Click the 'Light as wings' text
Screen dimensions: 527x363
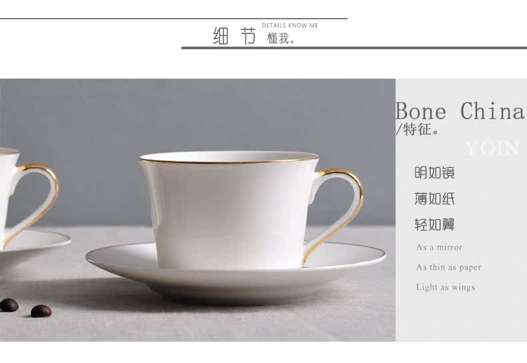[446, 287]
